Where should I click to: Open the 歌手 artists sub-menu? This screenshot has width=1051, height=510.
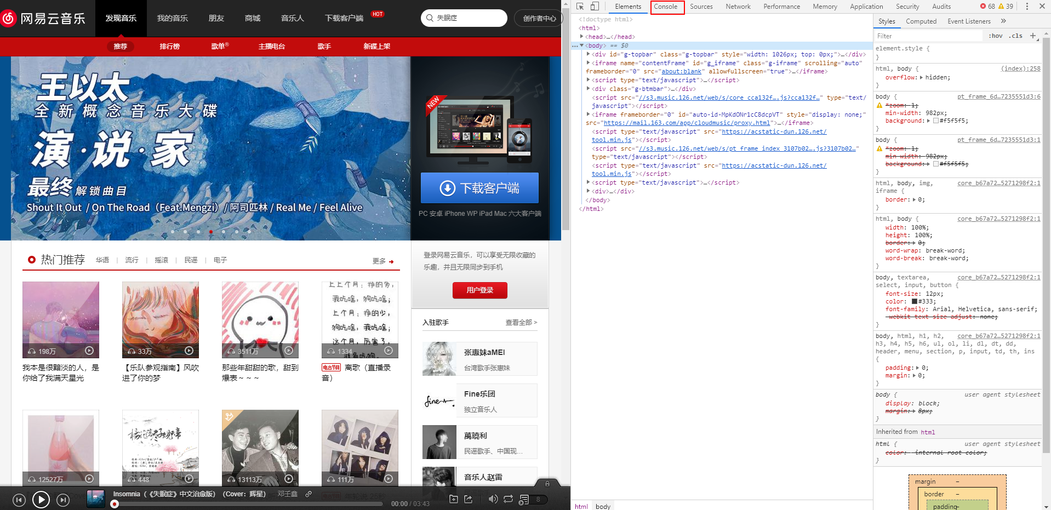tap(324, 47)
